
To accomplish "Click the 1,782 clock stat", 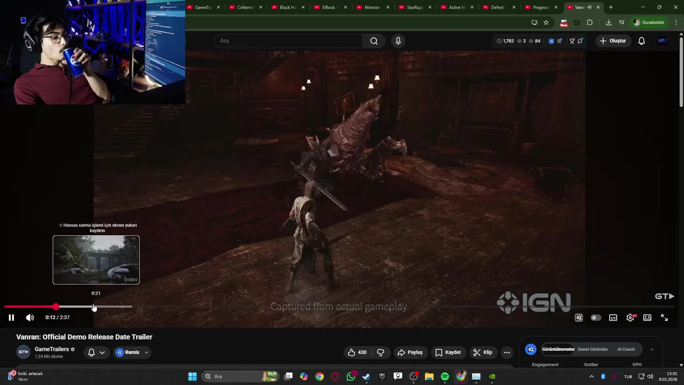I will coord(505,41).
